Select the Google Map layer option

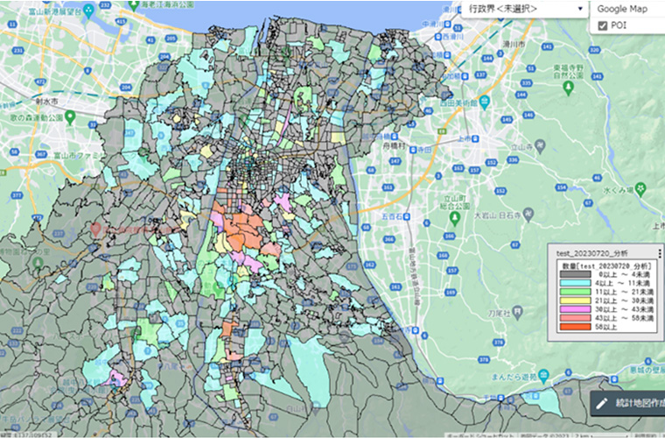pyautogui.click(x=621, y=8)
